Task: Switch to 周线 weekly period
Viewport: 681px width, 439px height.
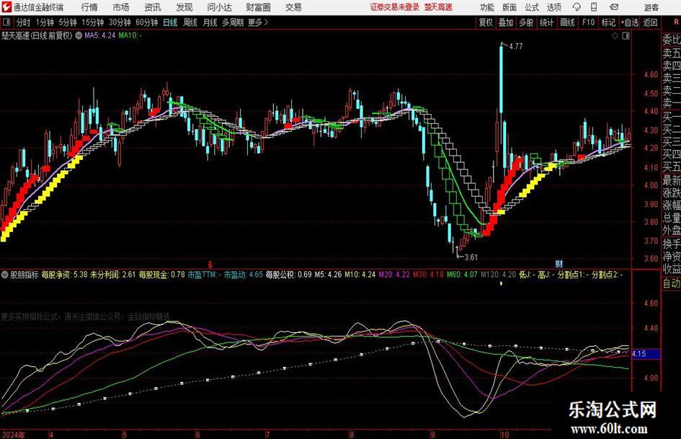Action: pos(190,22)
